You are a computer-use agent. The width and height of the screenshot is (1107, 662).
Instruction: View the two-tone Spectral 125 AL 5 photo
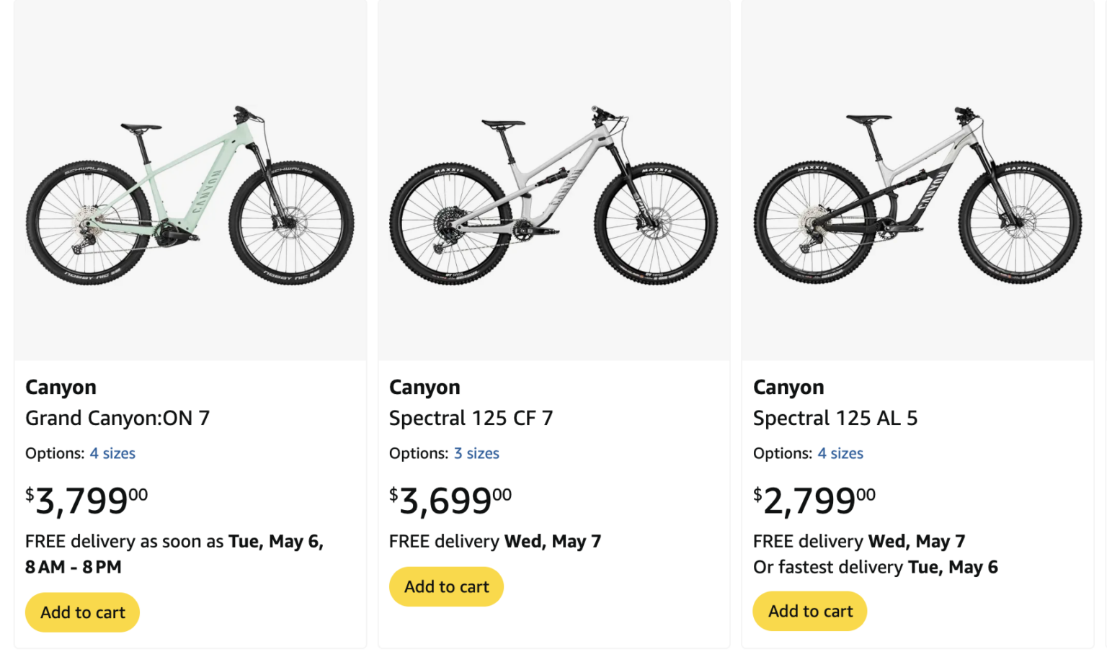coord(917,180)
